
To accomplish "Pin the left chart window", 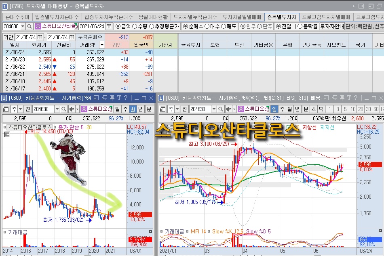I will coord(112,98).
